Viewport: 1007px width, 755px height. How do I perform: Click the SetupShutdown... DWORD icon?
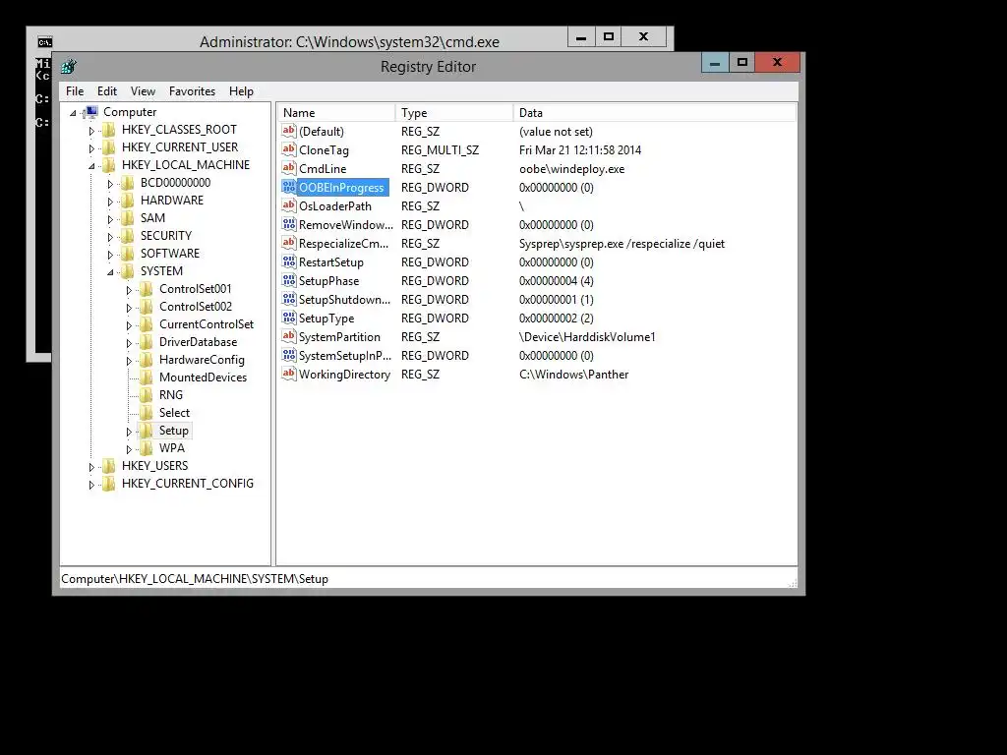pos(289,299)
